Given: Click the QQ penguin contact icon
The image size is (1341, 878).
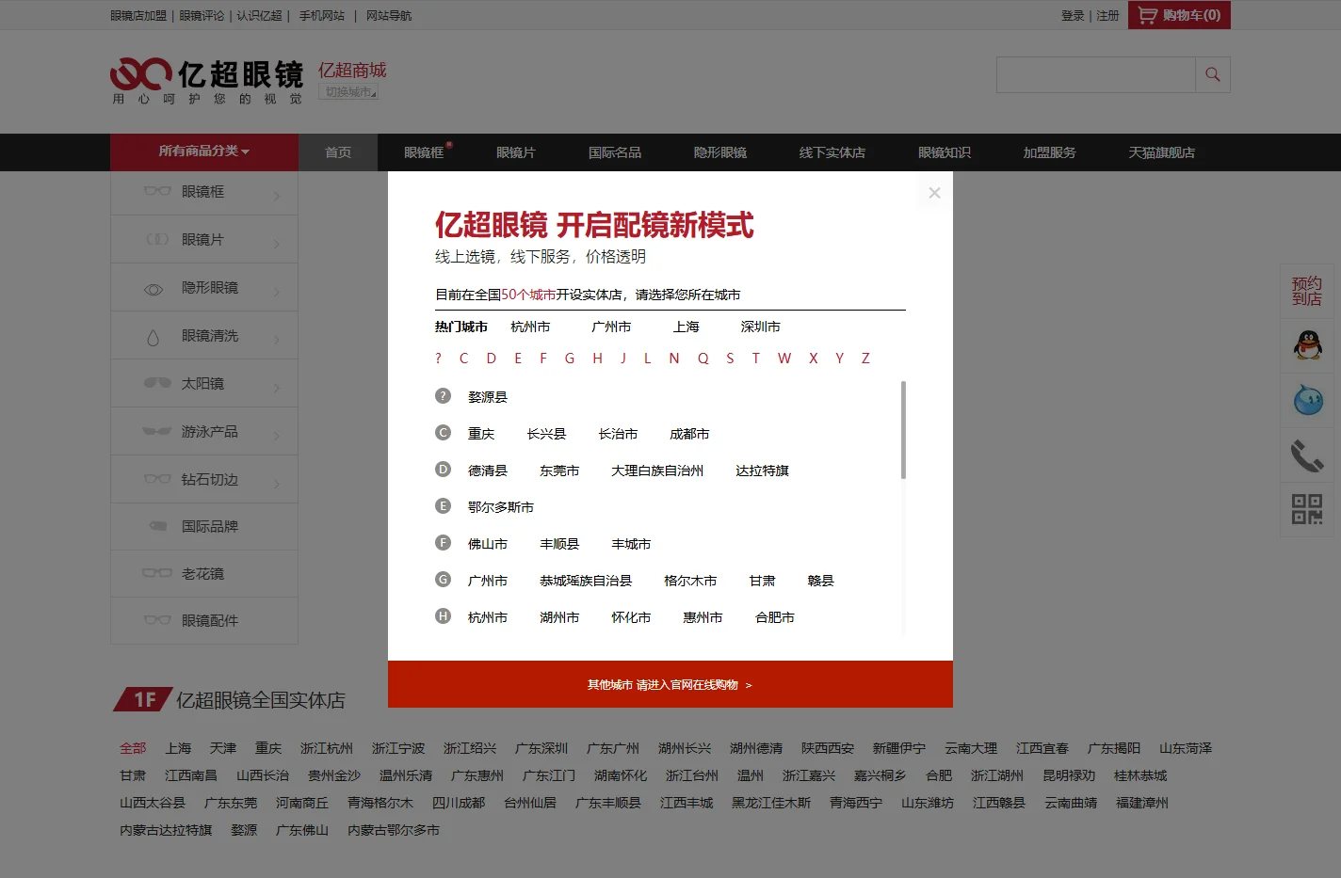Looking at the screenshot, I should pyautogui.click(x=1307, y=345).
